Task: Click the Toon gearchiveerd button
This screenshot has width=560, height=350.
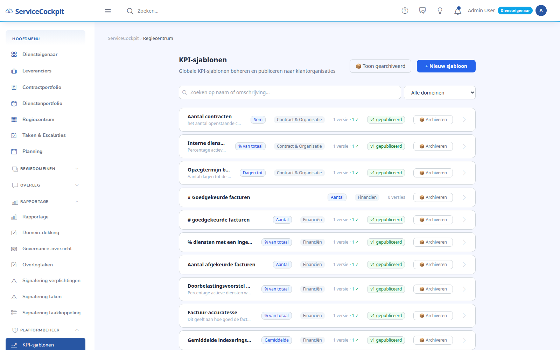Action: pos(380,66)
